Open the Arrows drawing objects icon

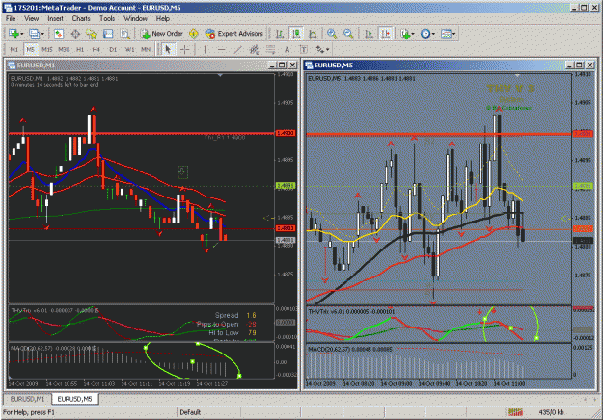point(320,49)
